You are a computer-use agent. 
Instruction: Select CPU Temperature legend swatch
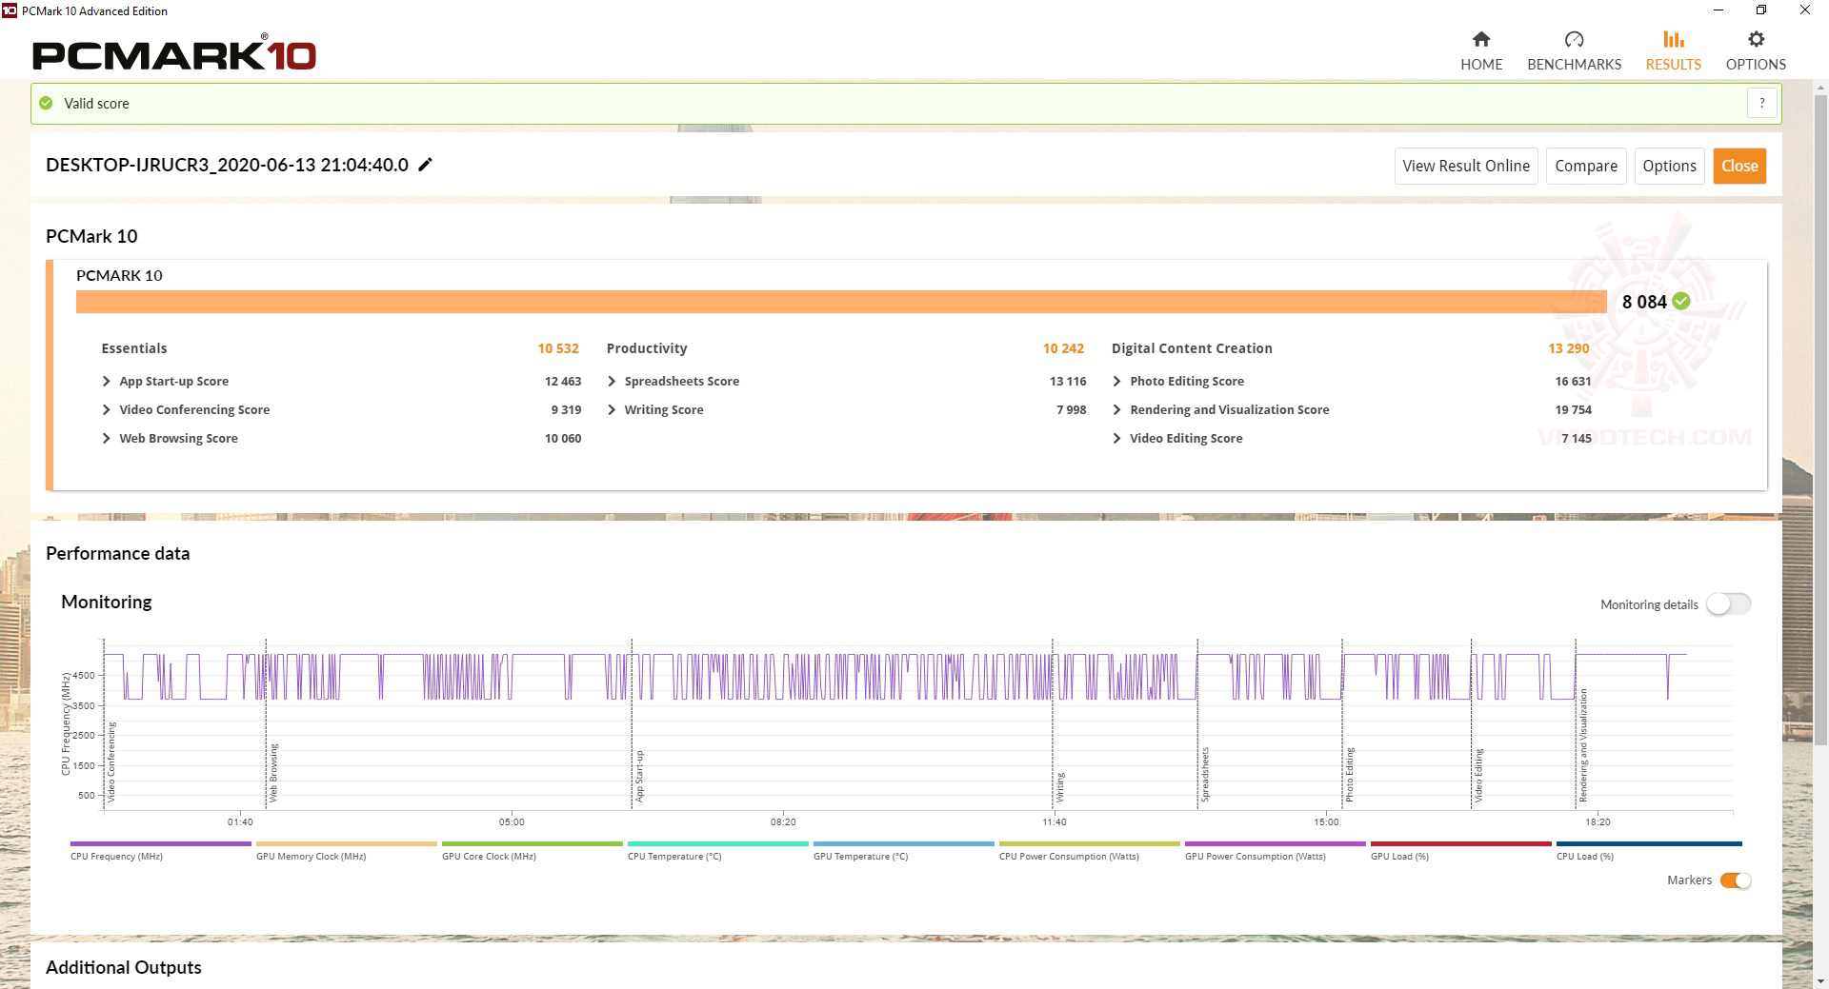click(717, 843)
